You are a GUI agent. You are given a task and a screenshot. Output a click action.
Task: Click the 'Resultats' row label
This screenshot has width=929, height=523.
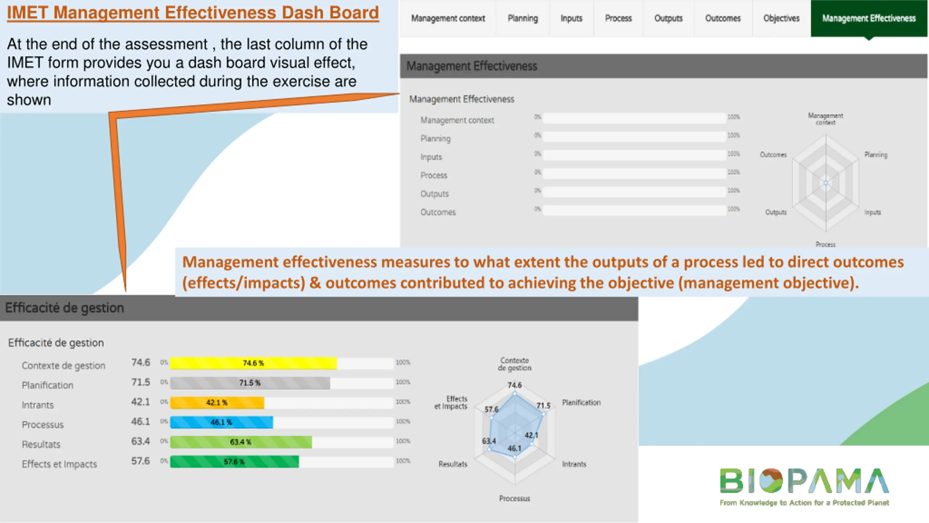41,444
